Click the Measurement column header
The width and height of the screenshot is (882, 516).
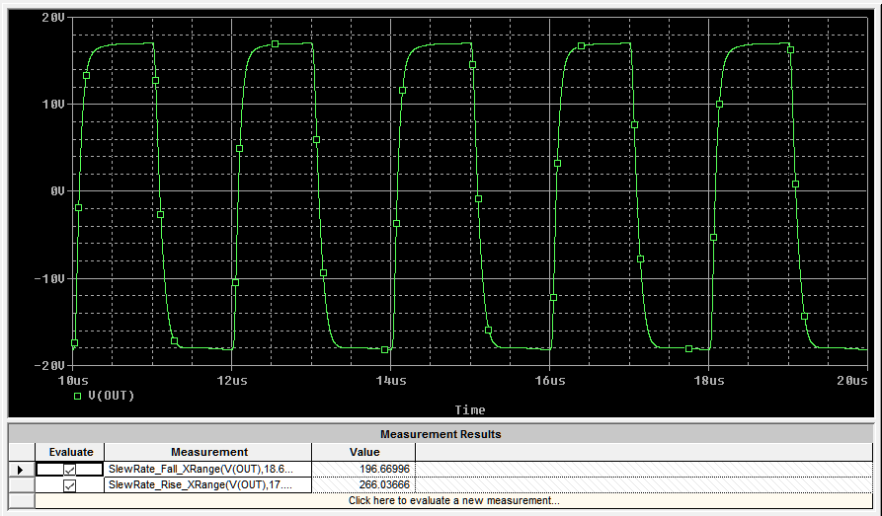click(x=208, y=452)
